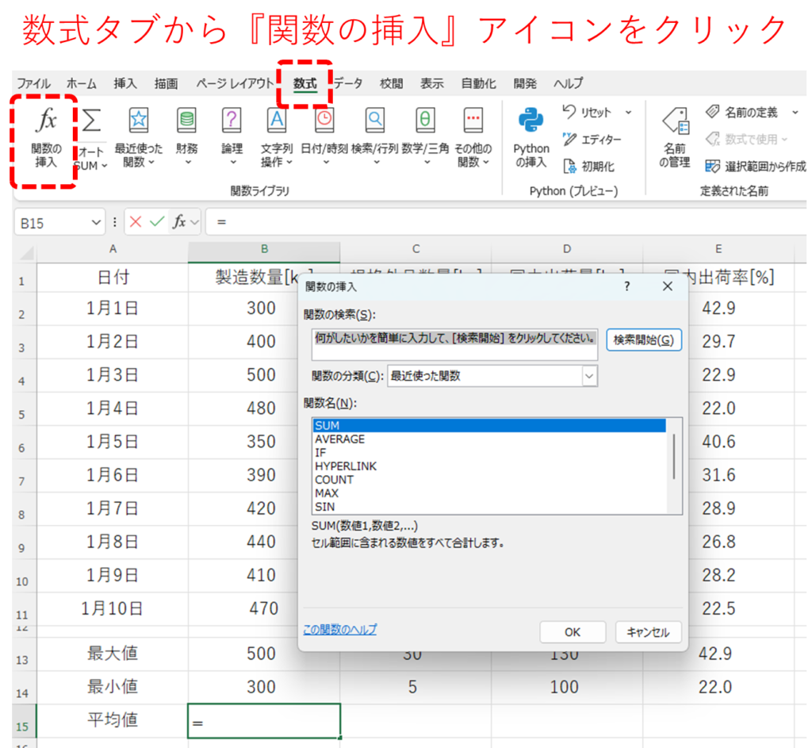Click the function list scrollbar
This screenshot has width=812, height=748.
click(674, 457)
